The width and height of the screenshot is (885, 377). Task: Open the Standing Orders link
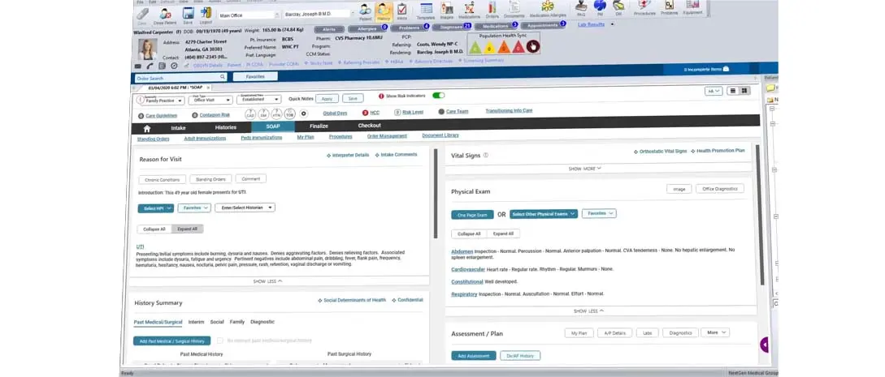(153, 139)
